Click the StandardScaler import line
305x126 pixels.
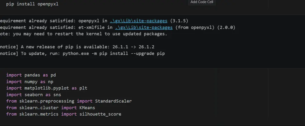[x=69, y=101]
